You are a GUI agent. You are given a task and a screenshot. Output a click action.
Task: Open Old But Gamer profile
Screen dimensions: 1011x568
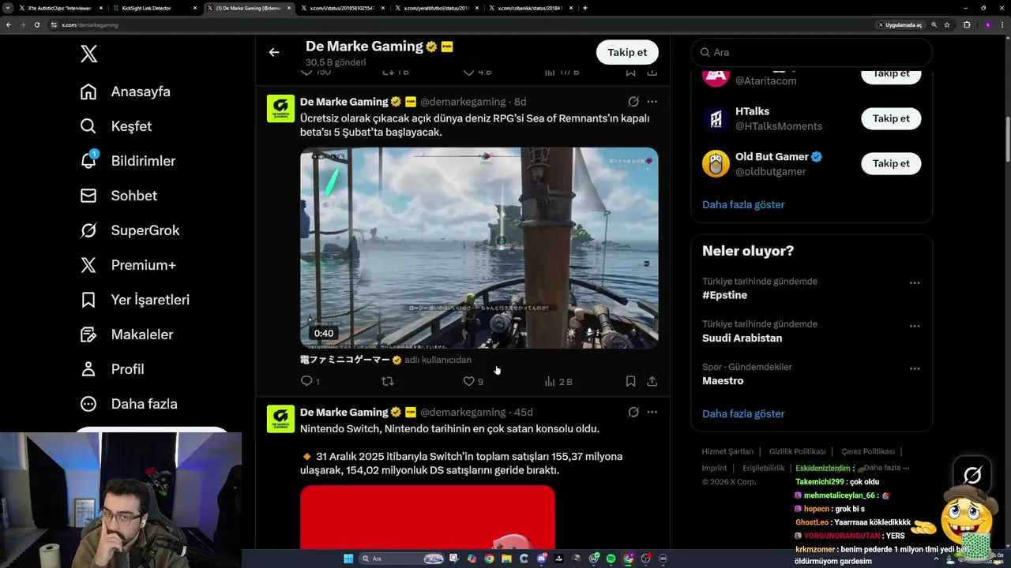click(772, 156)
